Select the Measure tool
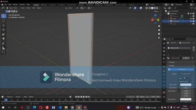The height and width of the screenshot is (110, 196). click(3, 48)
